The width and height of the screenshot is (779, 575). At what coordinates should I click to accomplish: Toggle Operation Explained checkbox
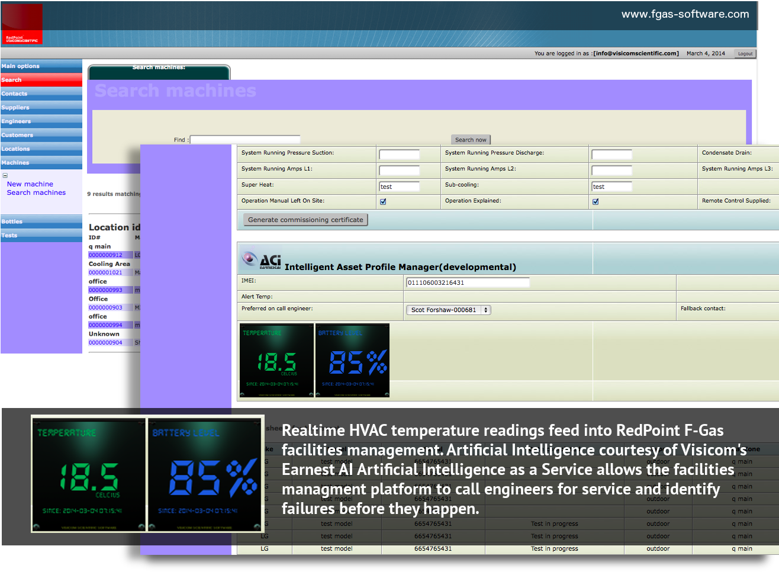595,201
